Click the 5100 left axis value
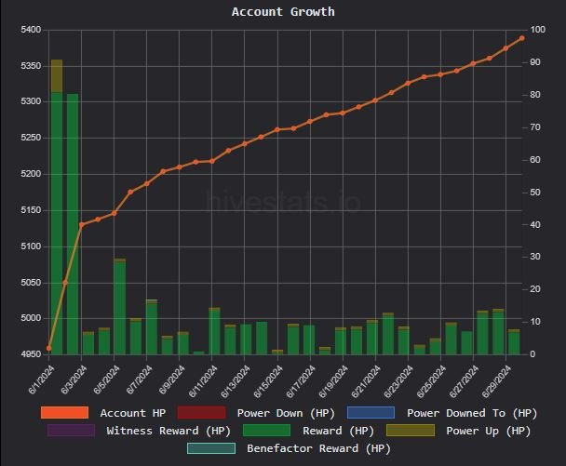566x466 pixels. 31,246
